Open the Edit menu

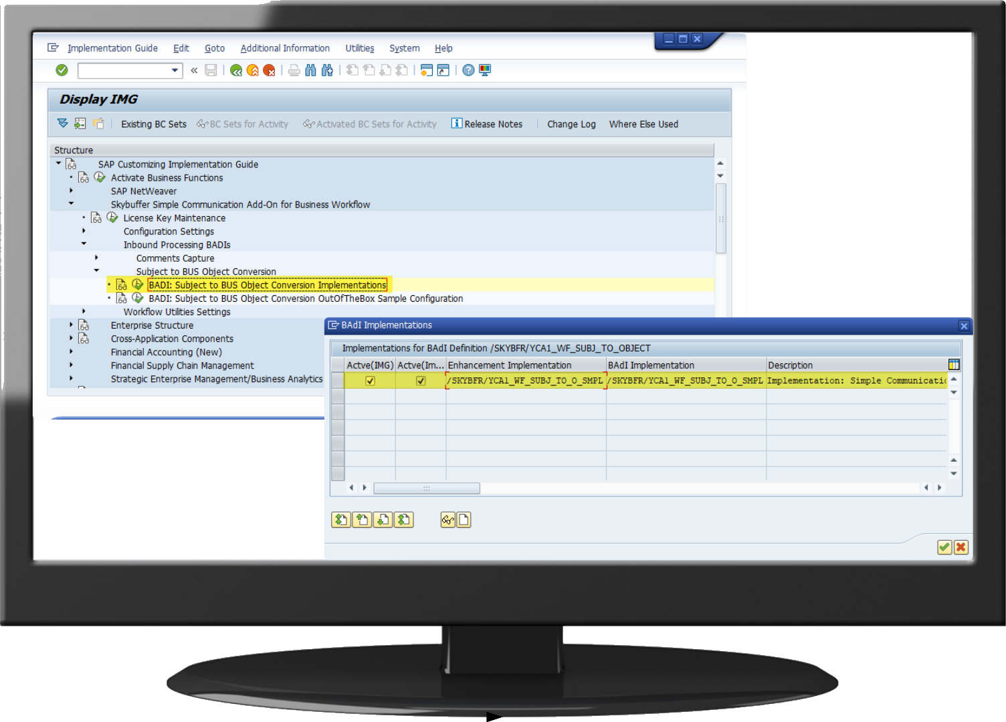pyautogui.click(x=181, y=48)
